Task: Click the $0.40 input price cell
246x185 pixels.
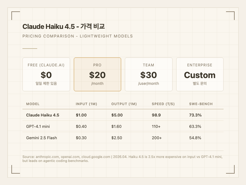Action: (x=81, y=126)
